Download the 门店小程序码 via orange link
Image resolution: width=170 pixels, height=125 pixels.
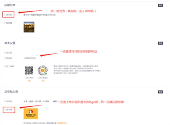[x=43, y=81]
